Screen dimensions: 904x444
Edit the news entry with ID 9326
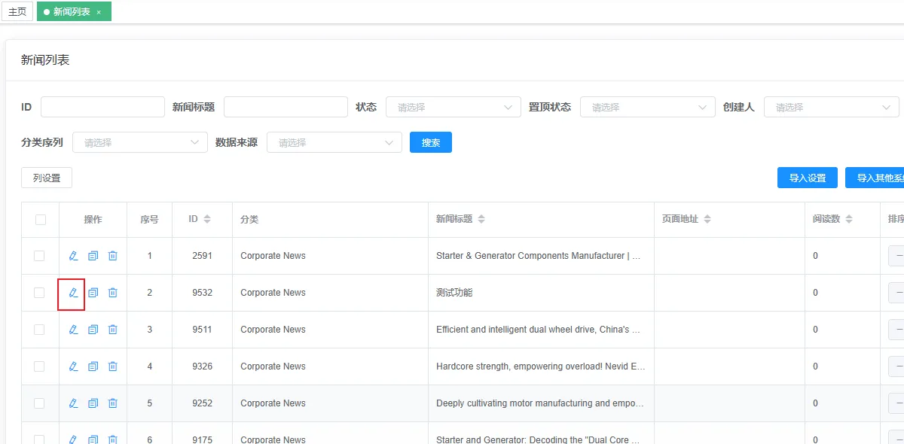tap(73, 366)
